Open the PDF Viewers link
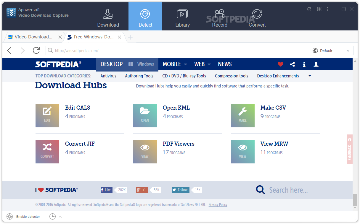Viewport: 360px width, 224px height. coord(179,144)
